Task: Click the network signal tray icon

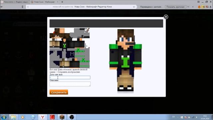Action: (x=193, y=117)
